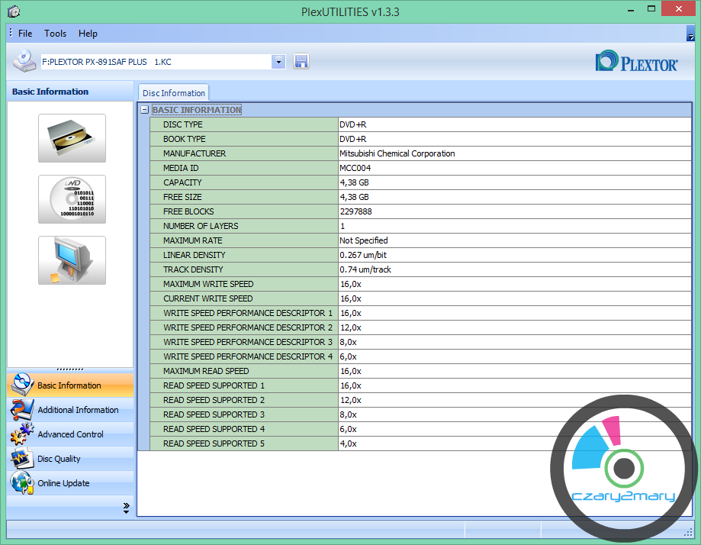701x545 pixels.
Task: Select Additional Information in sidebar
Action: [x=78, y=410]
